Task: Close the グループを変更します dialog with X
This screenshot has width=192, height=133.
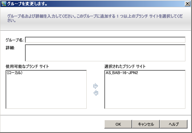Action: tap(187, 4)
